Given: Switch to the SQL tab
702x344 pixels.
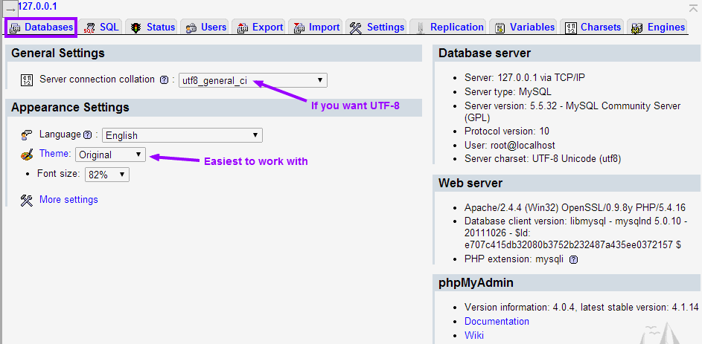Looking at the screenshot, I should click(102, 27).
